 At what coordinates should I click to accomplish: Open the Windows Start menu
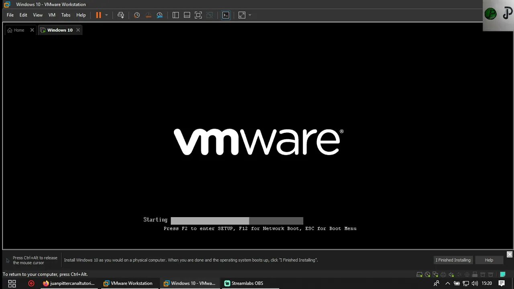(12, 283)
